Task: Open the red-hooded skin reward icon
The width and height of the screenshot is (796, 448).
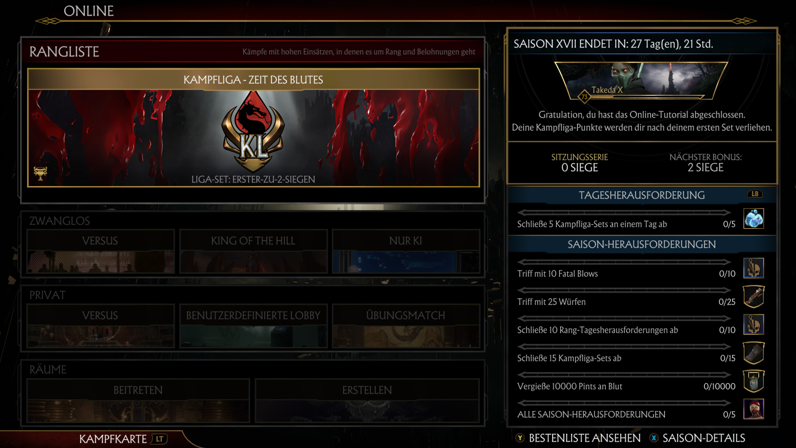Action: click(x=754, y=409)
